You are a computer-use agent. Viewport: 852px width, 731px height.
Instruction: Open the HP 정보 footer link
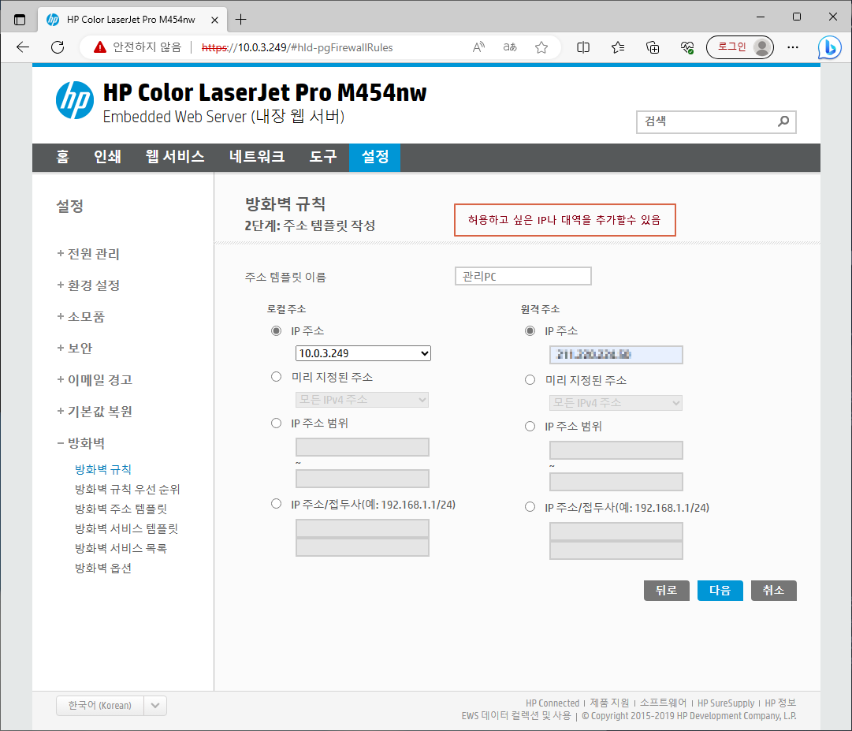click(x=780, y=703)
